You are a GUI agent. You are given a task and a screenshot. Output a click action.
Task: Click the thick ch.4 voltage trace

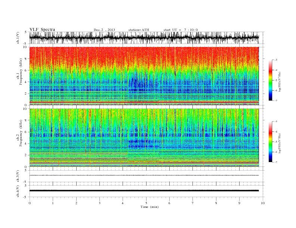tap(144, 191)
